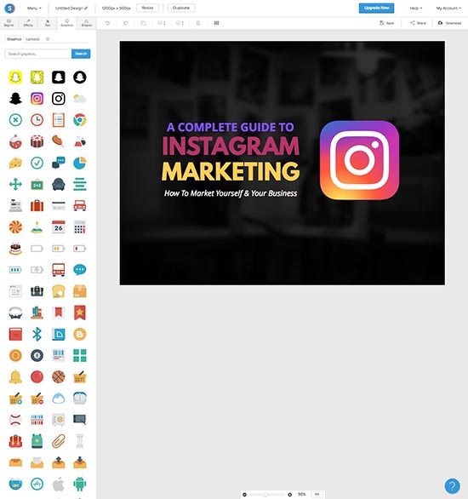The height and width of the screenshot is (499, 468).
Task: Add the calendar showing 26 graphic
Action: (59, 227)
